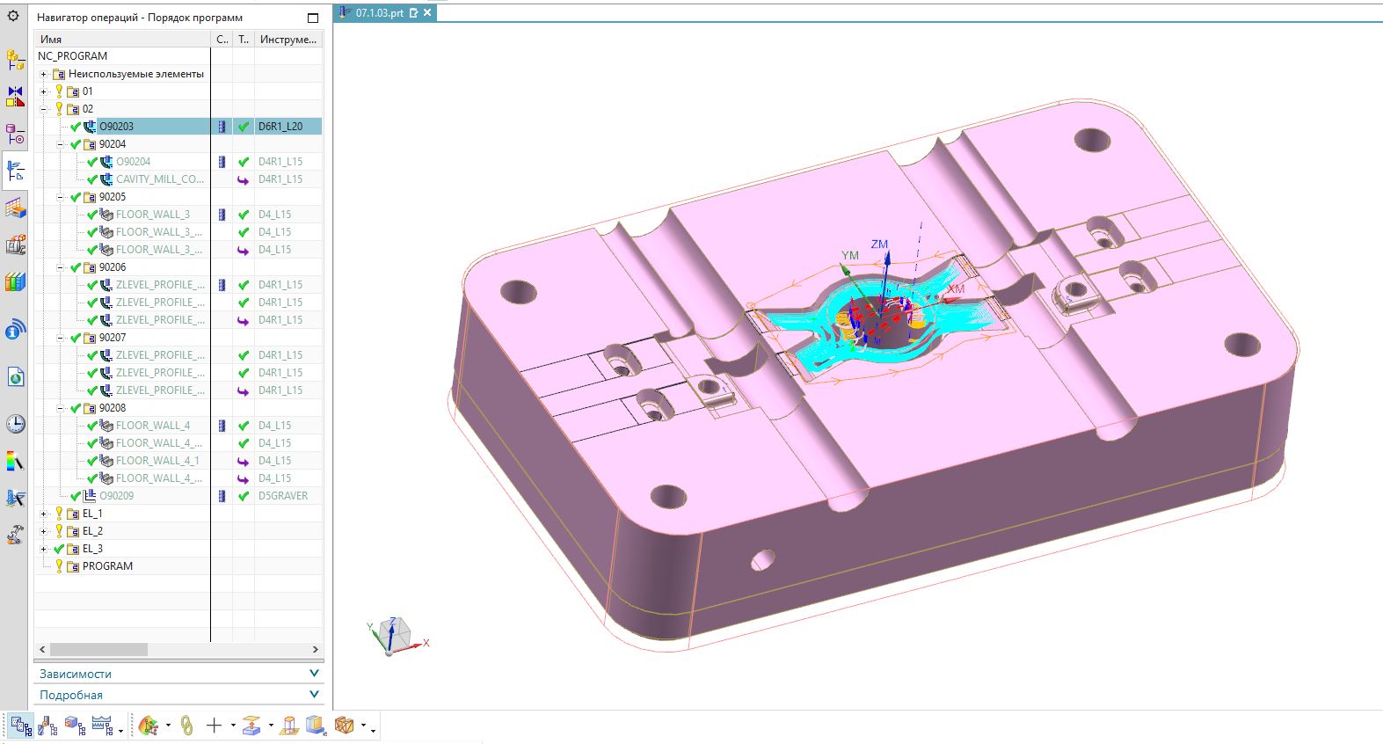This screenshot has width=1383, height=744.
Task: Switch to the 07.1.03.prt tab
Action: pyautogui.click(x=379, y=13)
